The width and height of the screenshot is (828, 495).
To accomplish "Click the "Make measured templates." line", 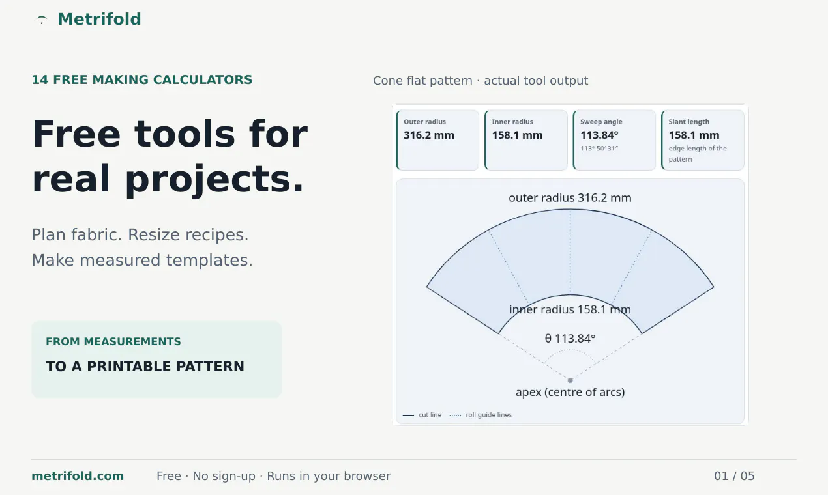I will [142, 260].
